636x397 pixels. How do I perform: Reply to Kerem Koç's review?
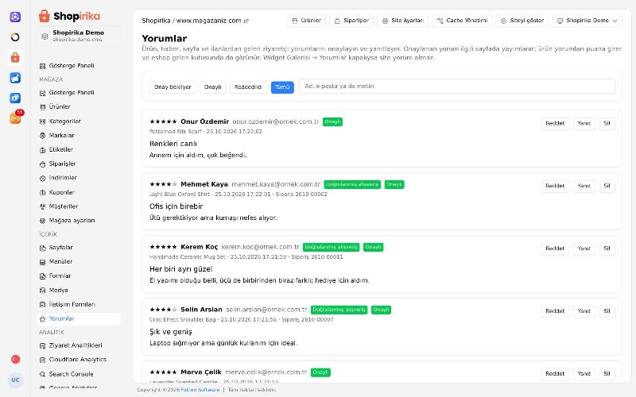pos(584,249)
